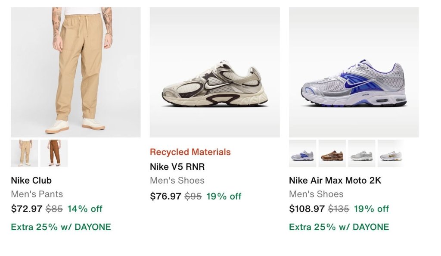Select the brown Moto 2K colorway thumbnail

coord(332,153)
